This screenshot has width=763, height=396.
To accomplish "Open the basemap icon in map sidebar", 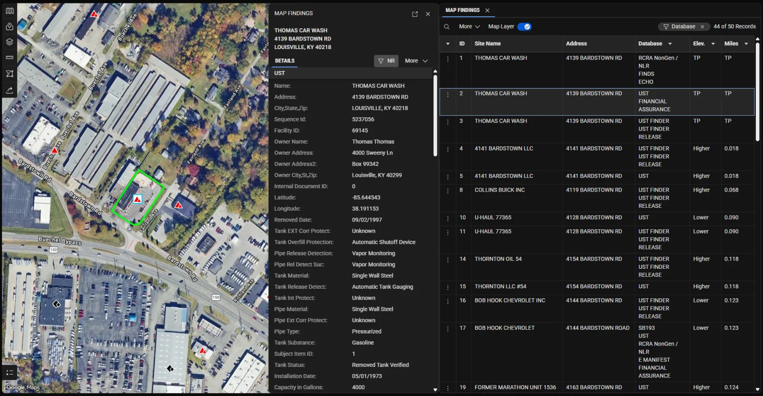I will (x=10, y=10).
